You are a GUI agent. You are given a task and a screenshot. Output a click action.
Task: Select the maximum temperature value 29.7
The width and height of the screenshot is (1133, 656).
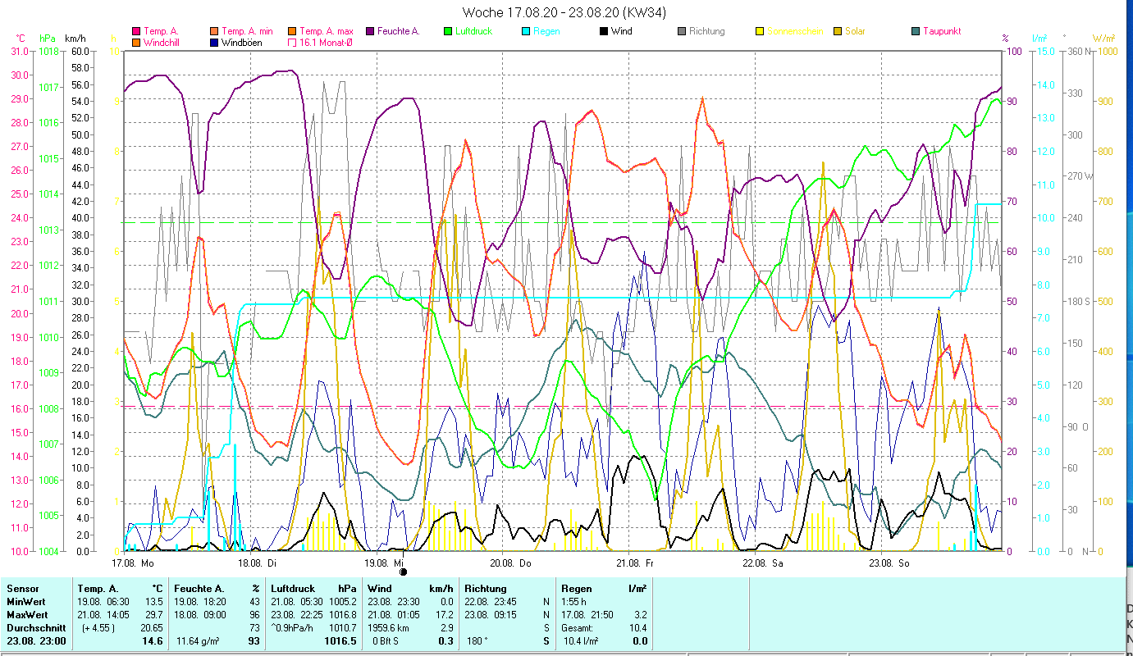point(155,615)
